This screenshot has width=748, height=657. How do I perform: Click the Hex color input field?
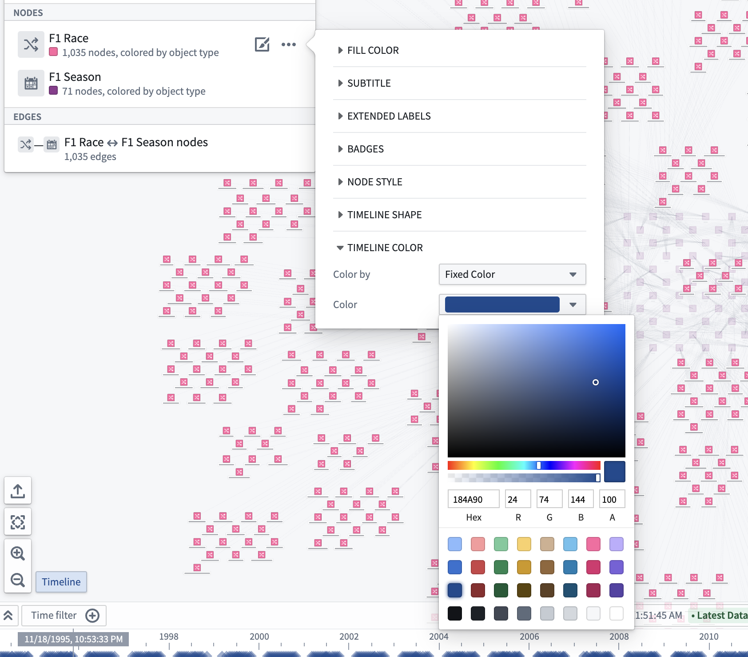pyautogui.click(x=473, y=499)
